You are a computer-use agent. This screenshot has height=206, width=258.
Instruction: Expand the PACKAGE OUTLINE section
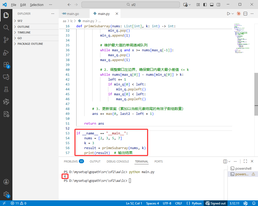pyautogui.click(x=36, y=44)
